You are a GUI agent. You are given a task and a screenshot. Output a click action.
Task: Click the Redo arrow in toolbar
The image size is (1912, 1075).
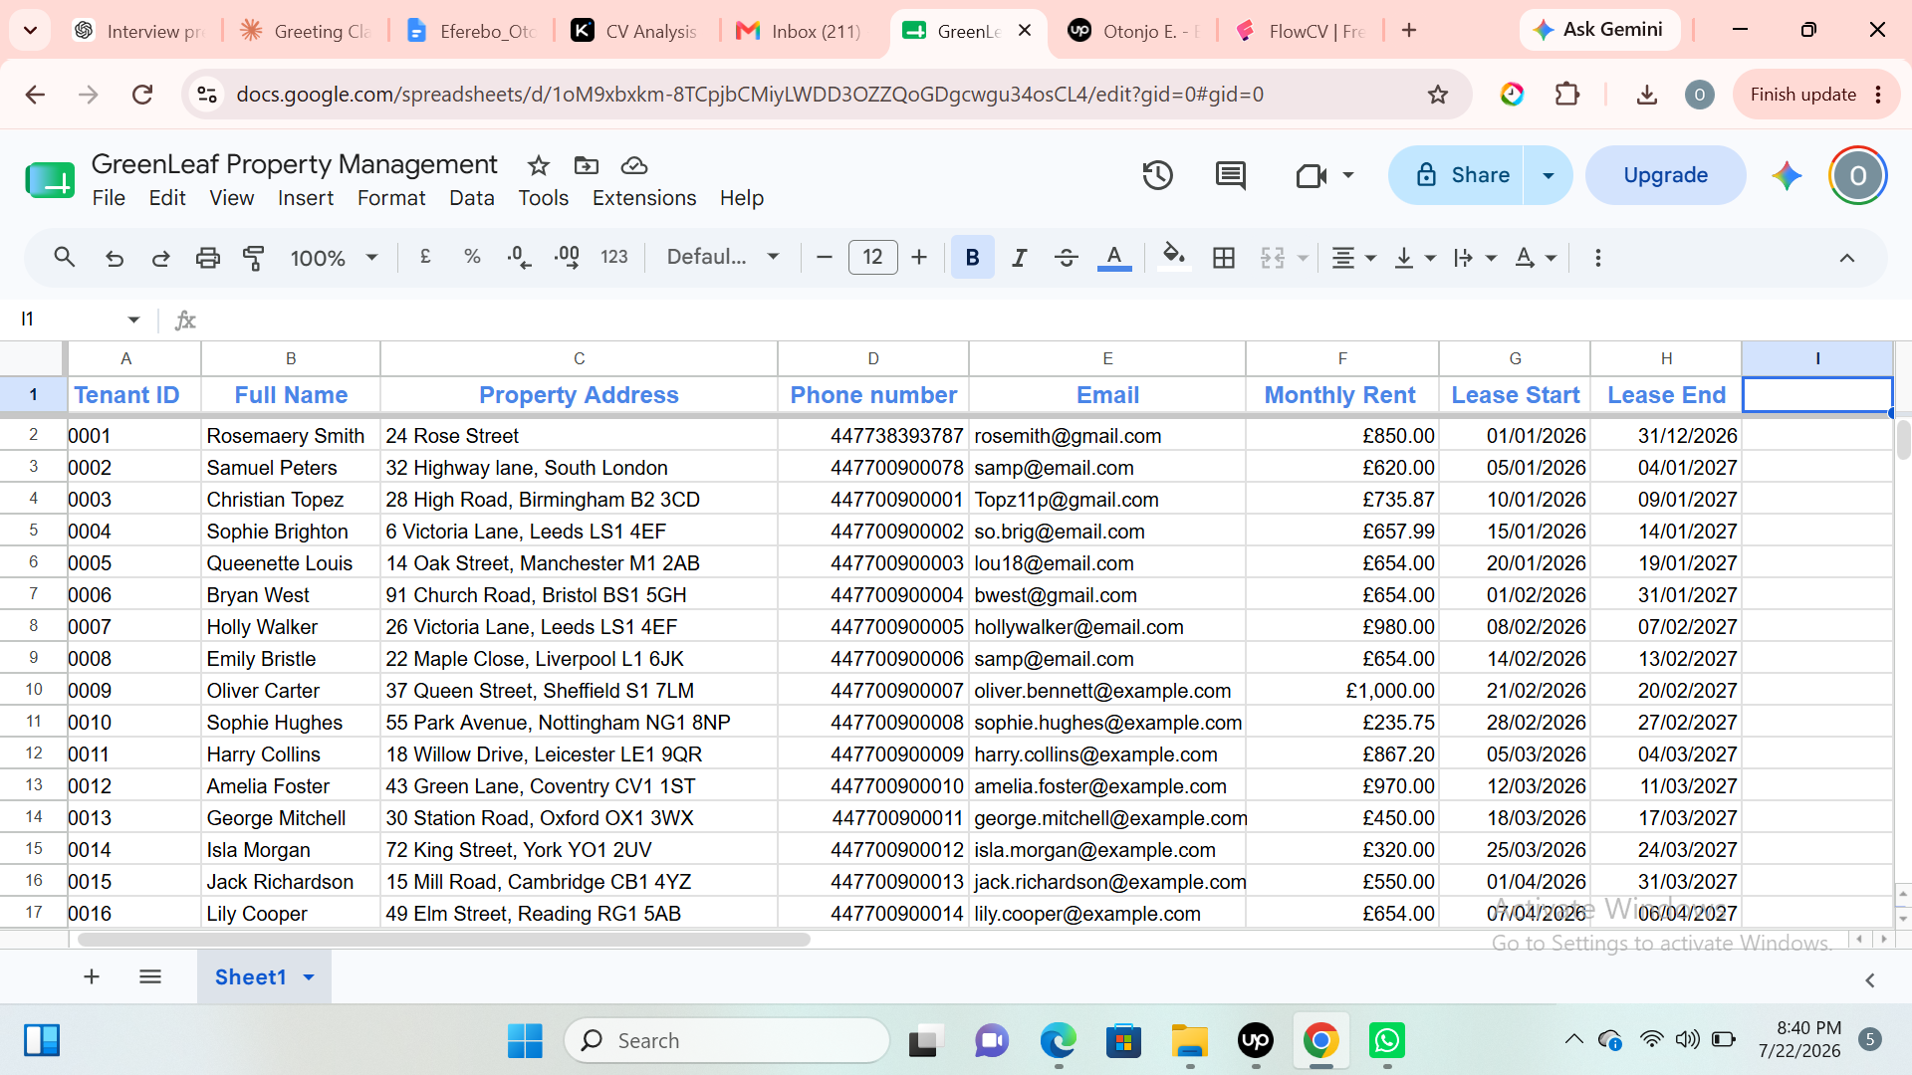pyautogui.click(x=160, y=258)
